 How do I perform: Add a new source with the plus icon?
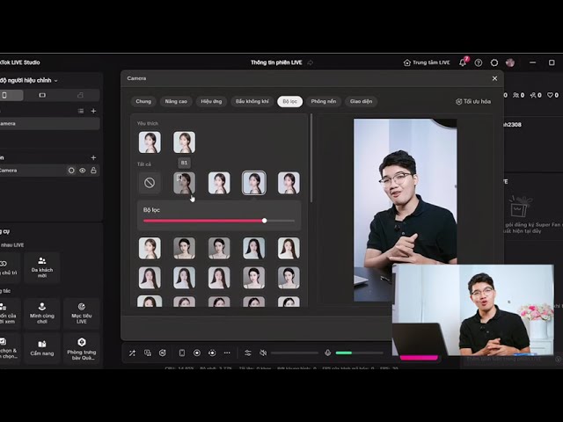pos(93,158)
